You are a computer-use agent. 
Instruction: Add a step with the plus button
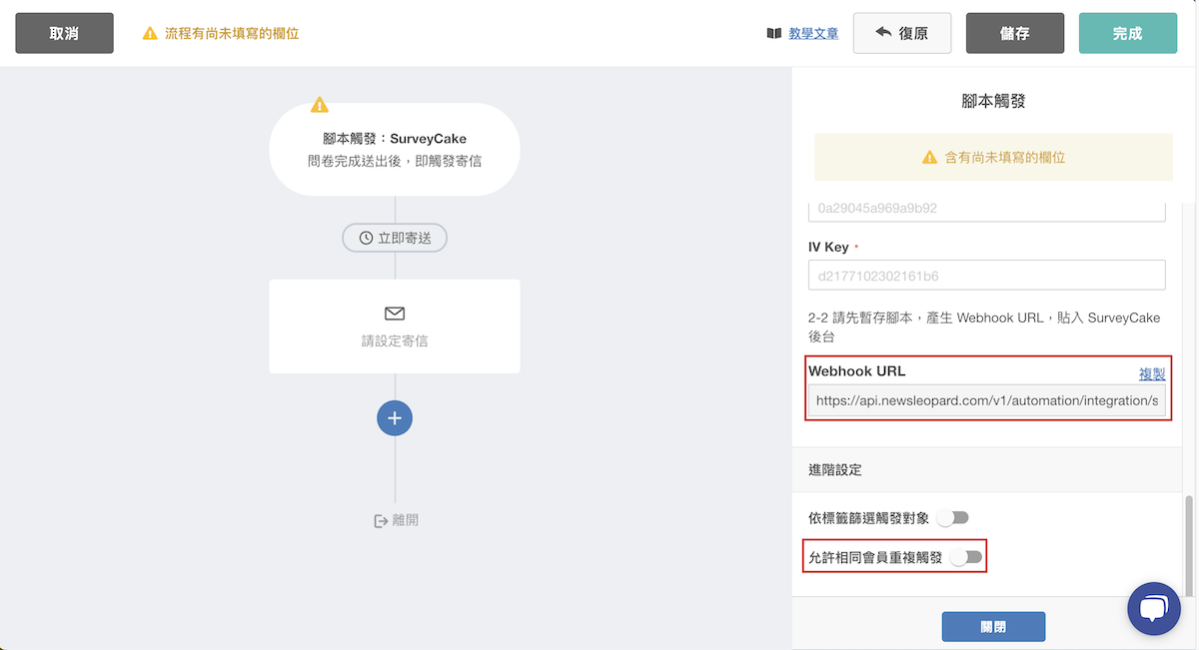click(x=395, y=418)
